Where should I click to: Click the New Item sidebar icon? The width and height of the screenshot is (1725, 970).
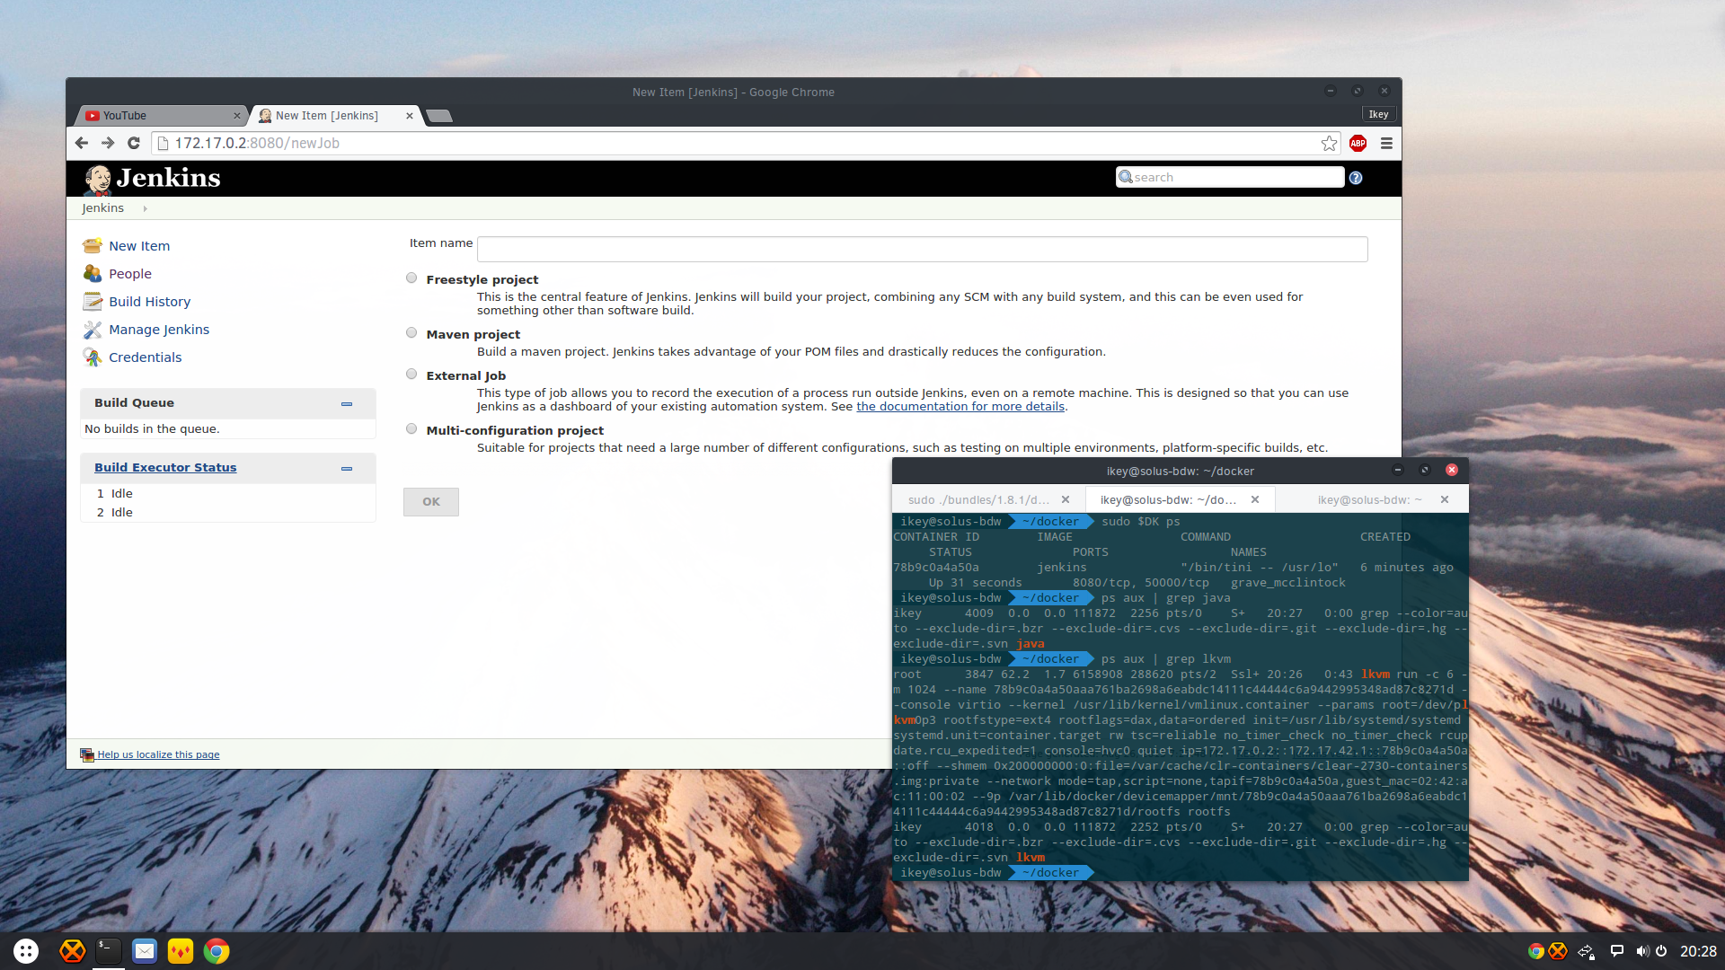pyautogui.click(x=92, y=245)
